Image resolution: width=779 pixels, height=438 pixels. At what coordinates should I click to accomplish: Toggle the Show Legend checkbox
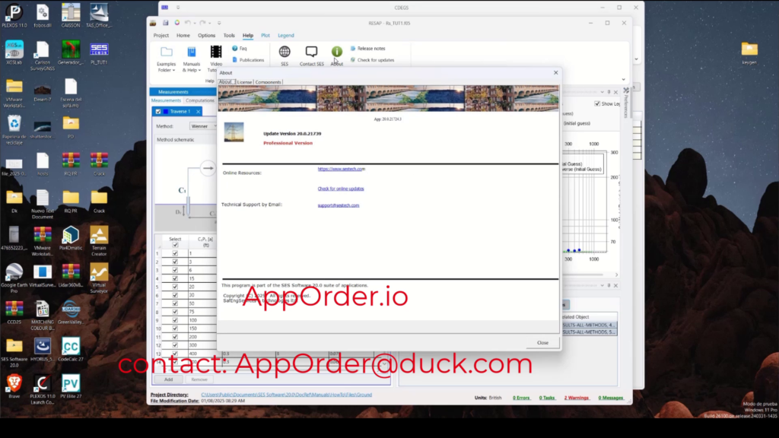(597, 103)
